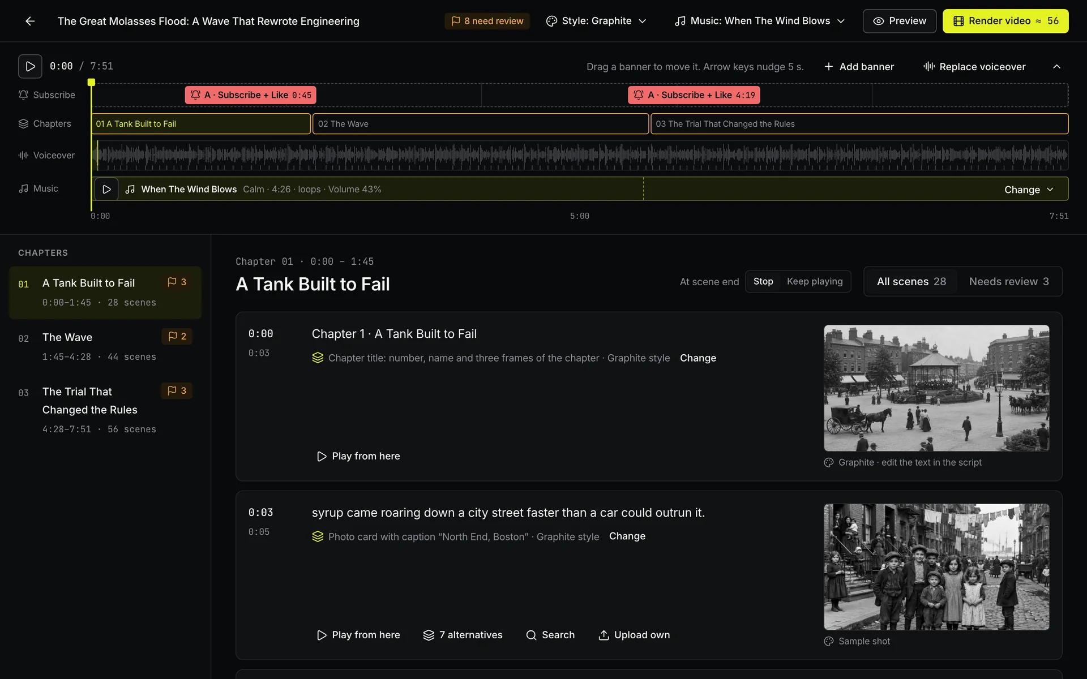Click the Preview button

899,21
